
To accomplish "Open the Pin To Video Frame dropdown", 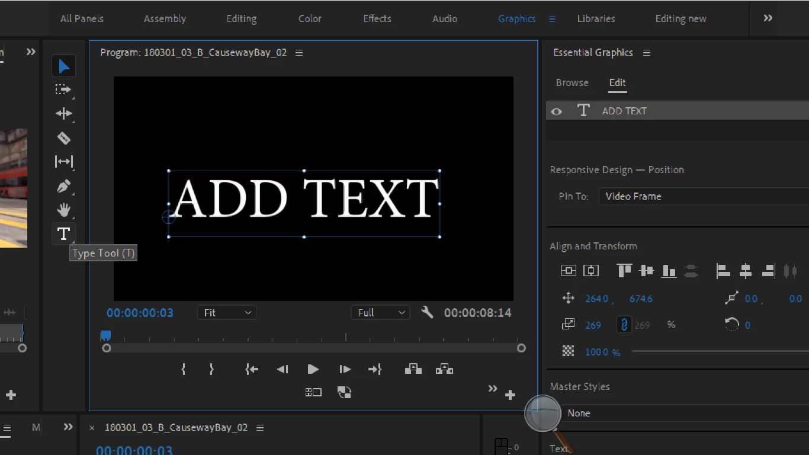I will tap(704, 196).
